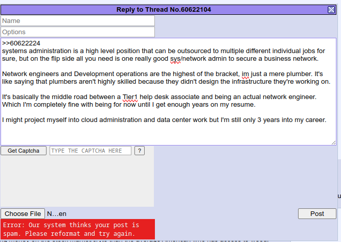The width and height of the screenshot is (341, 242).
Task: Click the Name input field
Action: (78, 21)
